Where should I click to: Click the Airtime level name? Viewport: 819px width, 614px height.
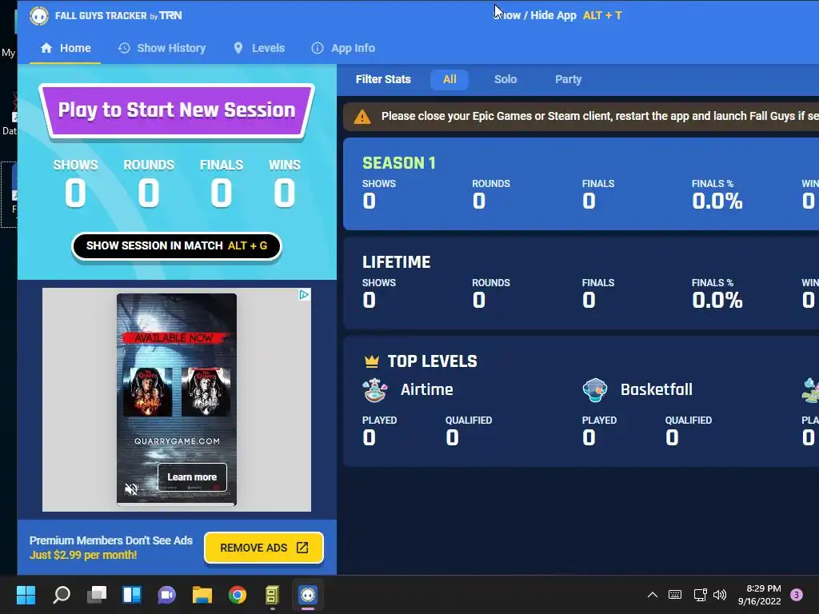427,389
